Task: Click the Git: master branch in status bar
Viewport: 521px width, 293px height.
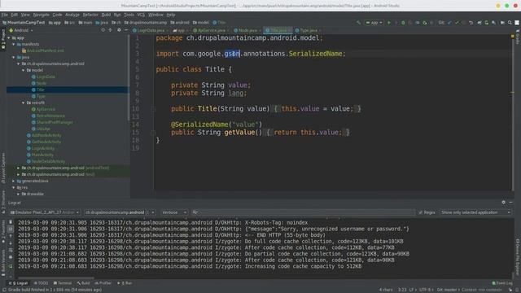Action: 447,290
